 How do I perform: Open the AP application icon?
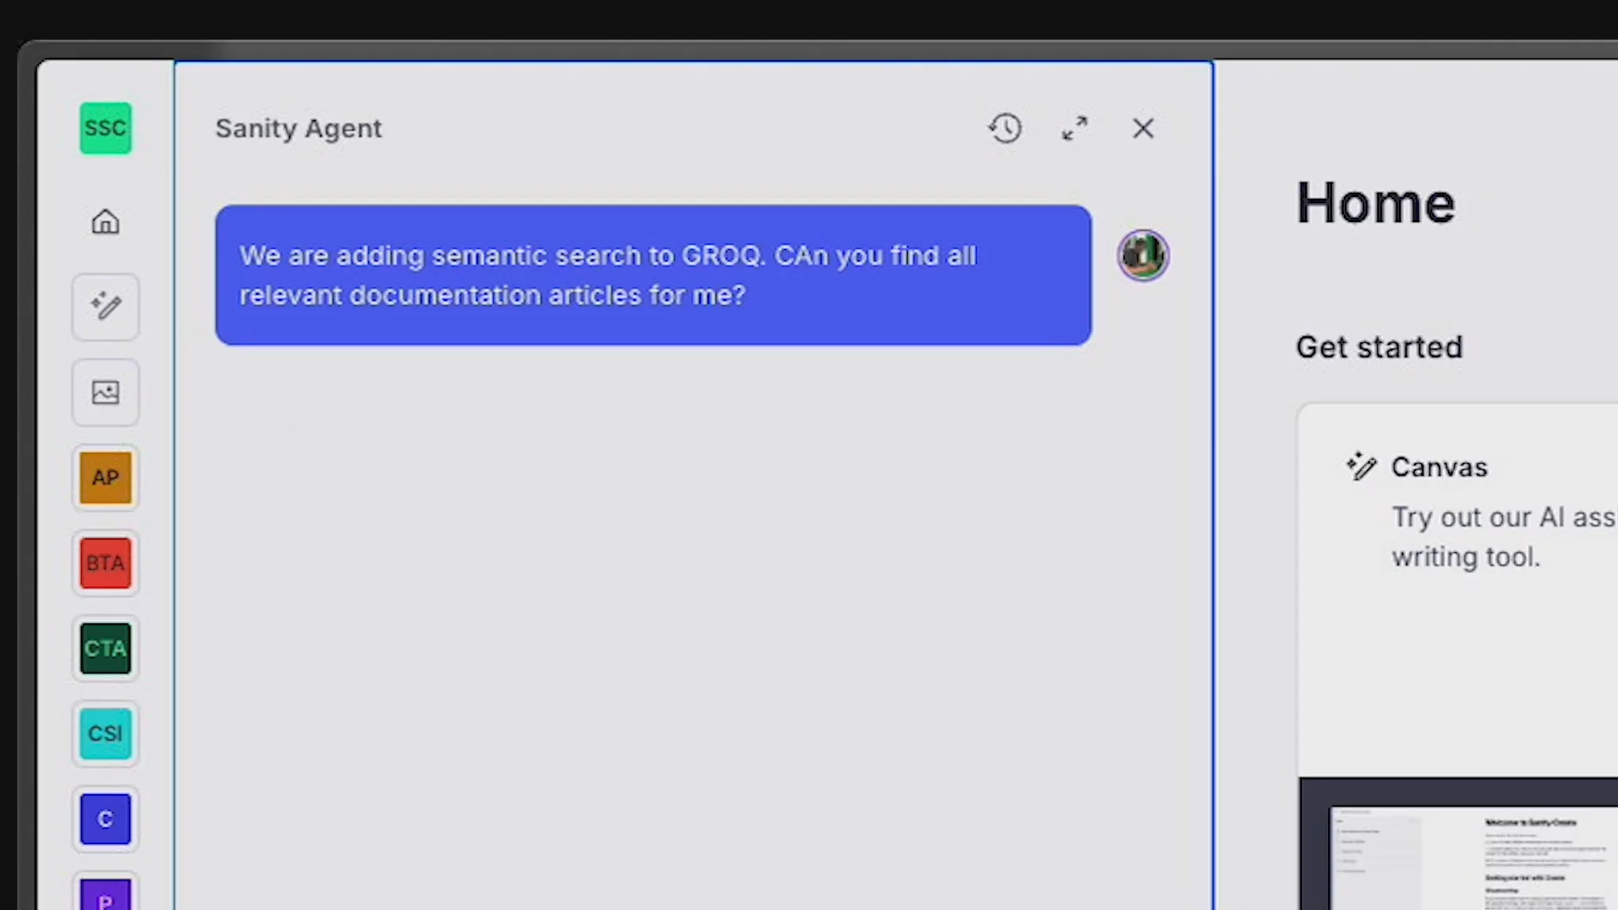[x=105, y=477]
